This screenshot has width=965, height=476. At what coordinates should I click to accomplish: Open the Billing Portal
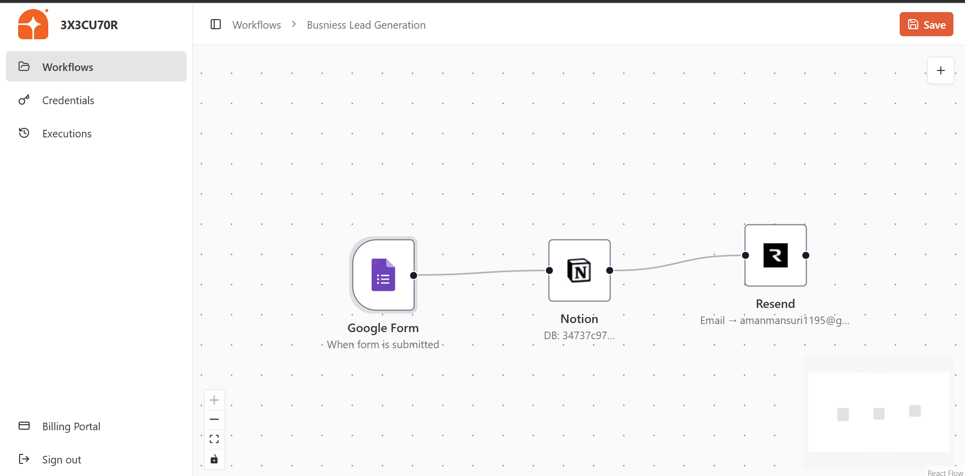click(x=96, y=426)
